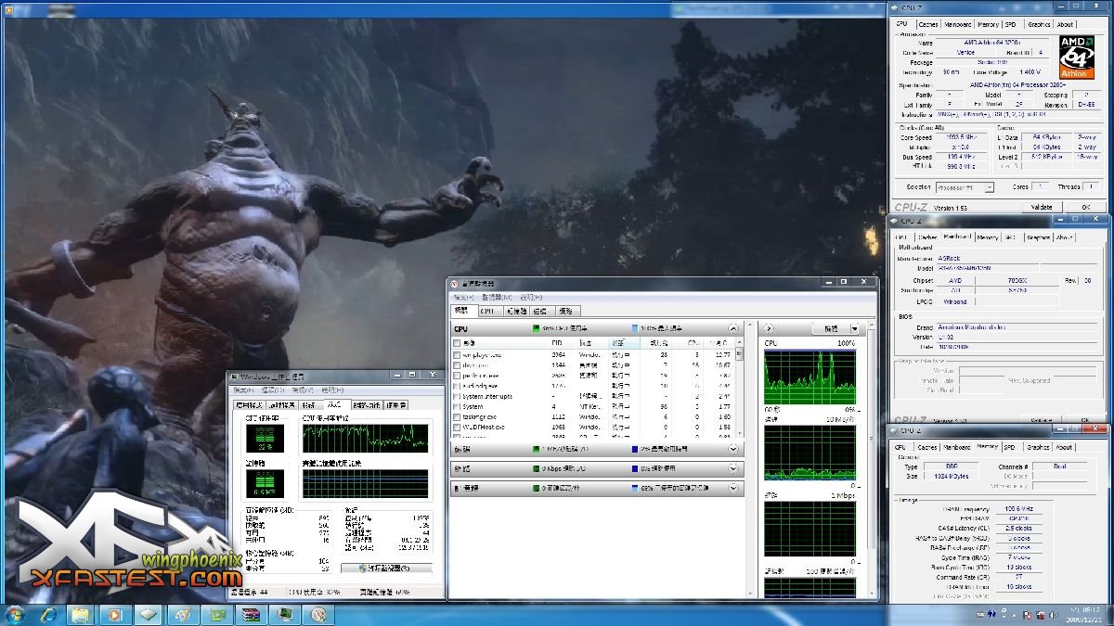This screenshot has height=626, width=1114.
Task: Click the process list vertical scrollbar
Action: 740,389
